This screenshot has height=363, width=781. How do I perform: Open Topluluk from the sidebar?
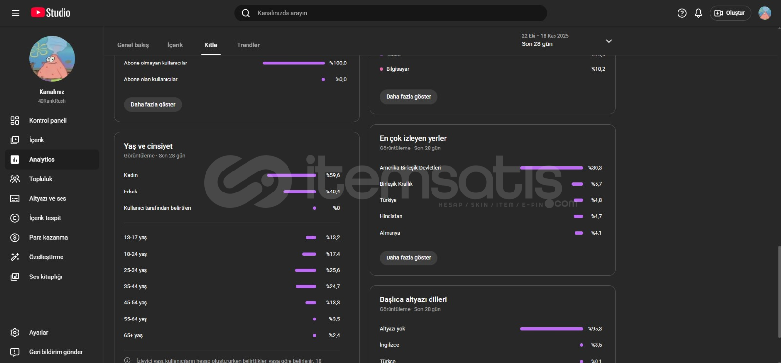41,179
